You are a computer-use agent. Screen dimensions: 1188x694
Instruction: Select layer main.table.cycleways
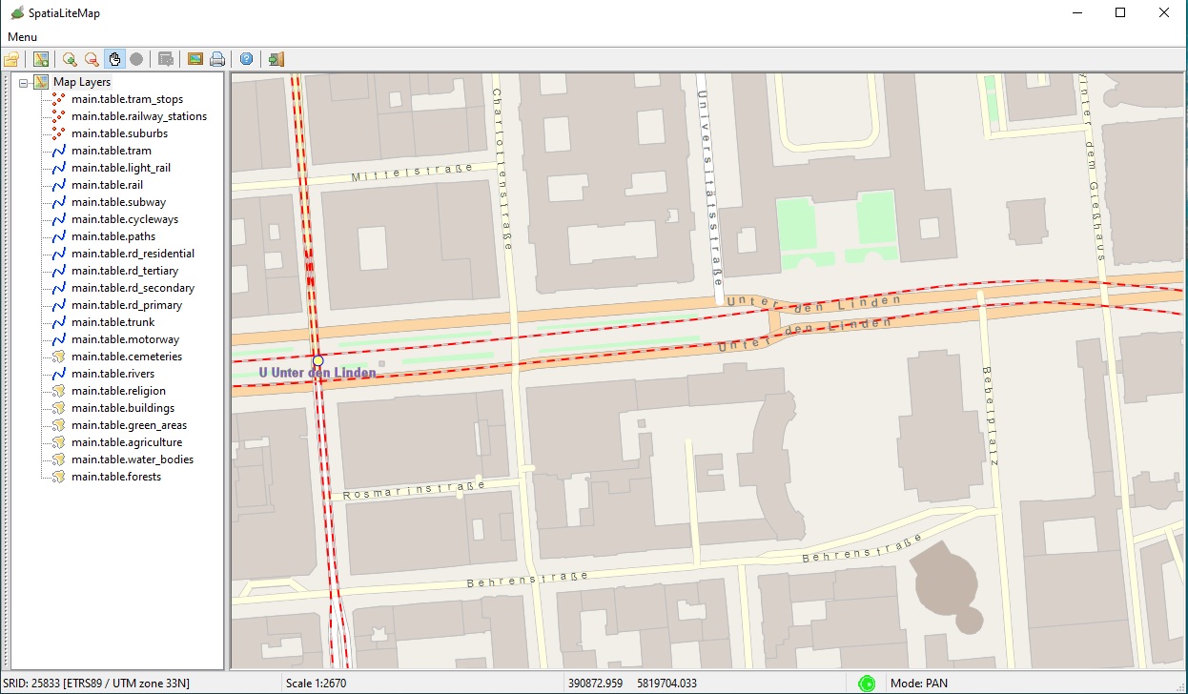[x=125, y=219]
